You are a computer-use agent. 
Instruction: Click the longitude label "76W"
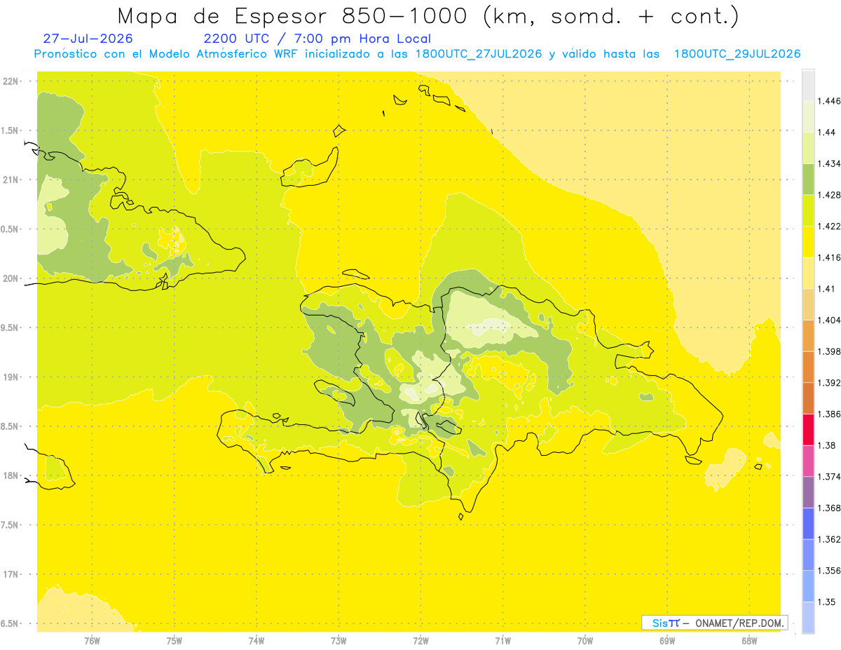(x=92, y=640)
